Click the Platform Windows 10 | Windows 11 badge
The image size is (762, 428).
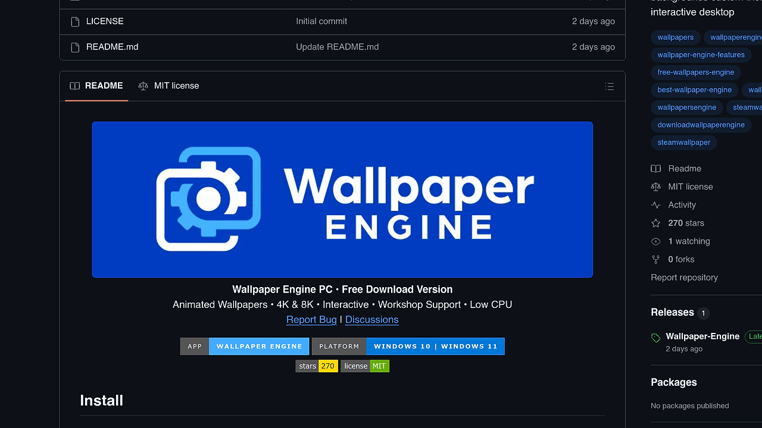[x=408, y=347]
